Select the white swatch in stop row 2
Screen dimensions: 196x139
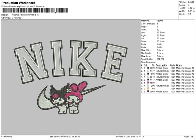pyautogui.click(x=148, y=71)
